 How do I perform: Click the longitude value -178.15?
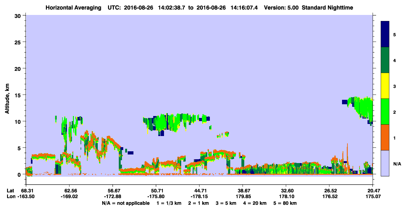tap(199, 197)
